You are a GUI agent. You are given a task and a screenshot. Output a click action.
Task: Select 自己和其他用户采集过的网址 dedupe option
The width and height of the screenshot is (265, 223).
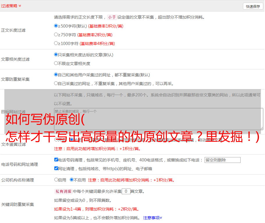(x=56, y=75)
